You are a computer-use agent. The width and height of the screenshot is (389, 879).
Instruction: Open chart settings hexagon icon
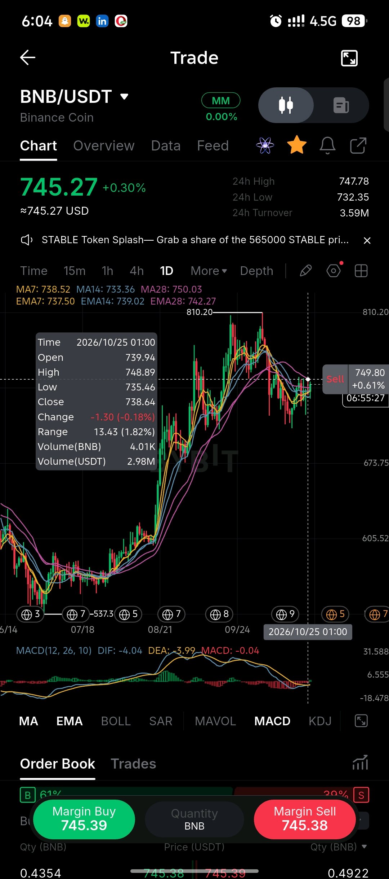click(x=334, y=270)
